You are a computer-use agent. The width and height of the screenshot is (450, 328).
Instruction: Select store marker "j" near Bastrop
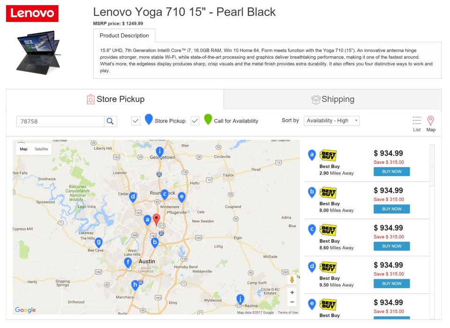click(240, 298)
